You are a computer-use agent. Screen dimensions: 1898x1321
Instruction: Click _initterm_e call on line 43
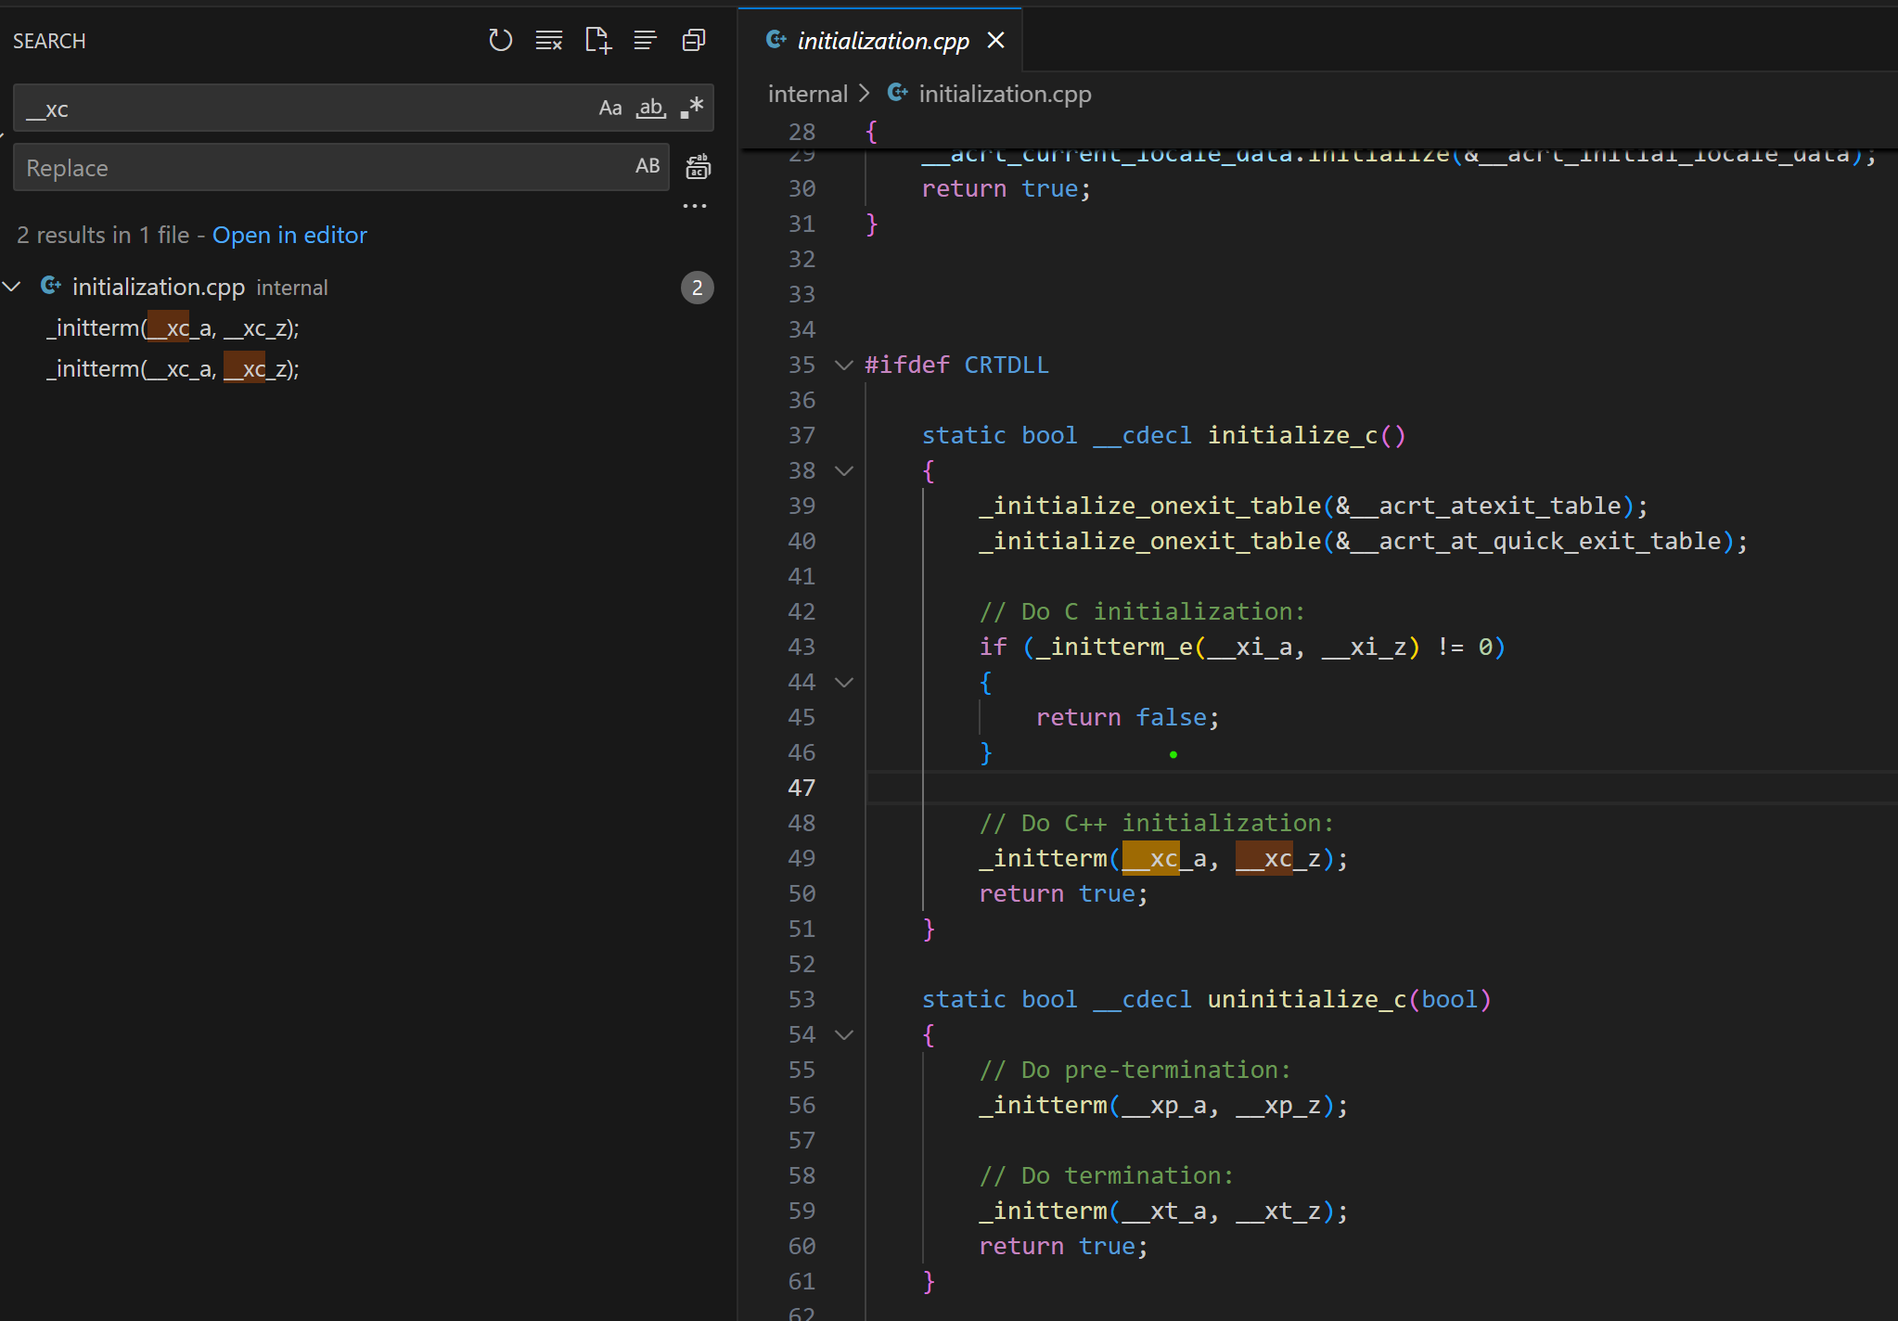click(1114, 647)
